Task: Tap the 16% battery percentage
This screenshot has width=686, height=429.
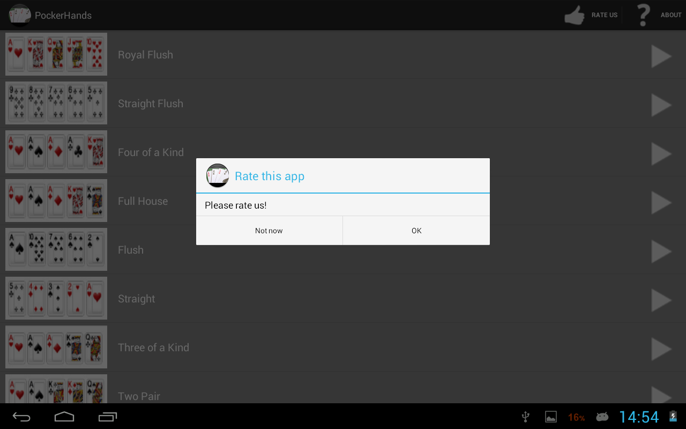Action: point(577,417)
